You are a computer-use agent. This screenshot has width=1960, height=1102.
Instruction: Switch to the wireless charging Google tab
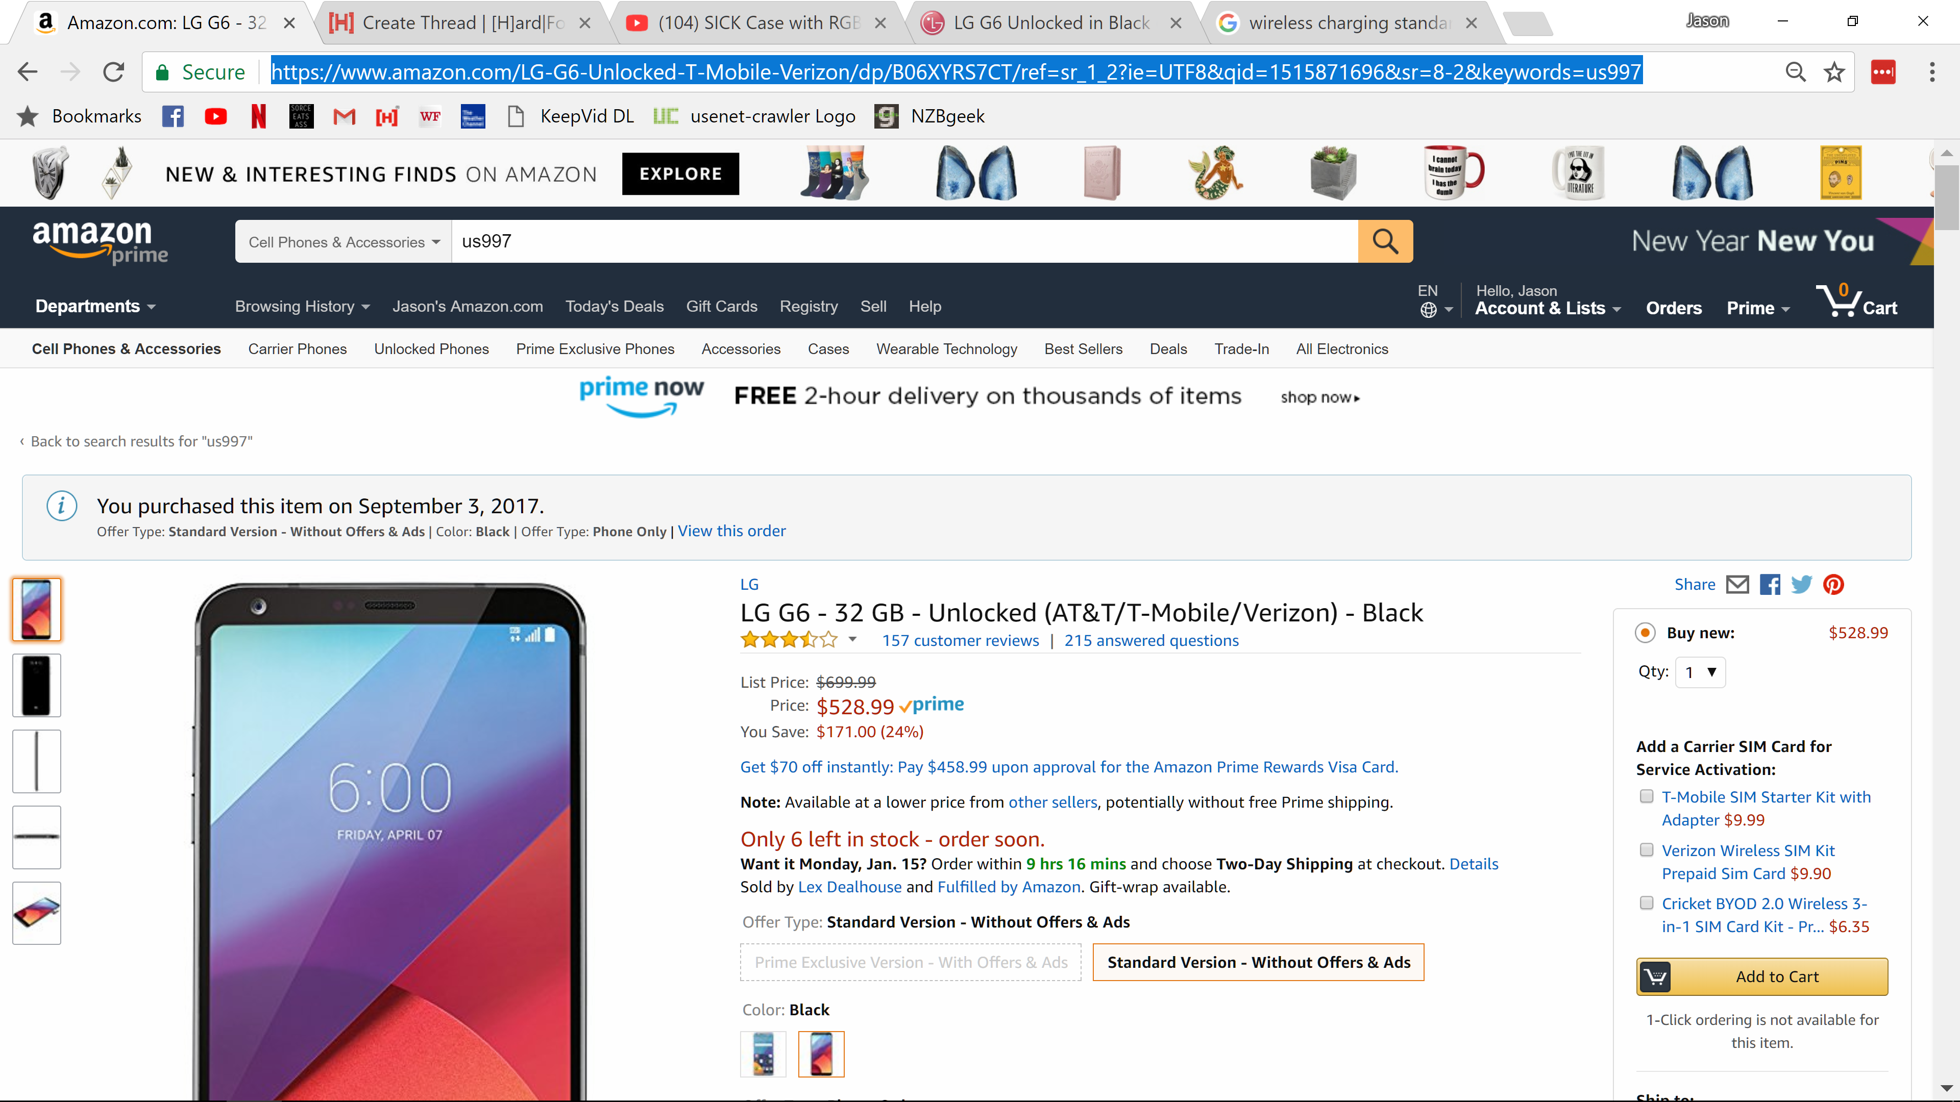pos(1347,23)
